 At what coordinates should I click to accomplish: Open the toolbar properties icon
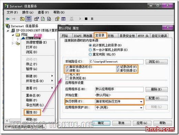coord(36,19)
